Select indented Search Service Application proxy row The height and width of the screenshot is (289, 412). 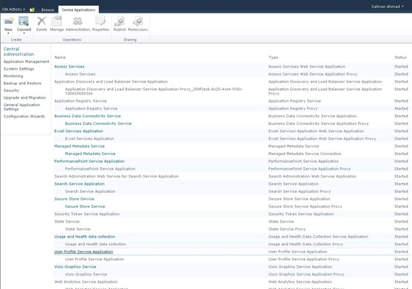click(x=232, y=191)
